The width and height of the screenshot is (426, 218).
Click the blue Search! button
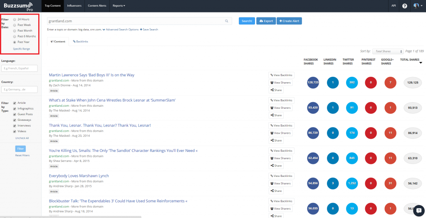[x=247, y=21]
